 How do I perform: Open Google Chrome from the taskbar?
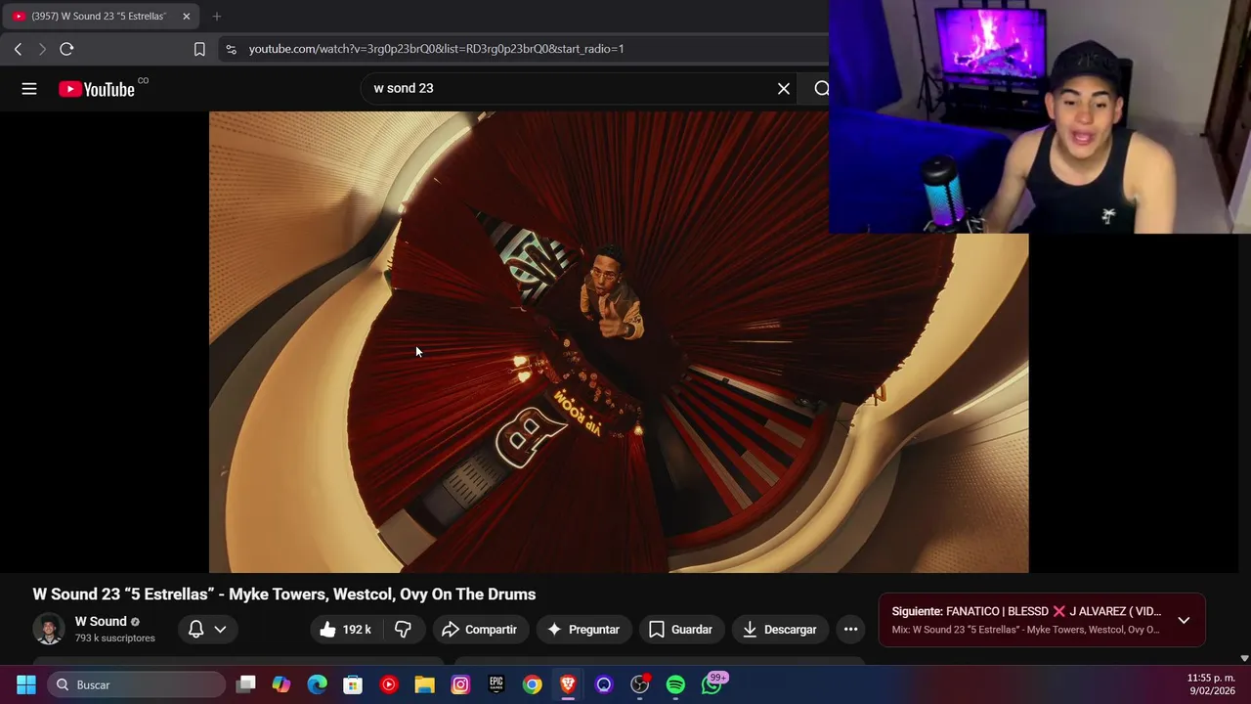click(532, 684)
